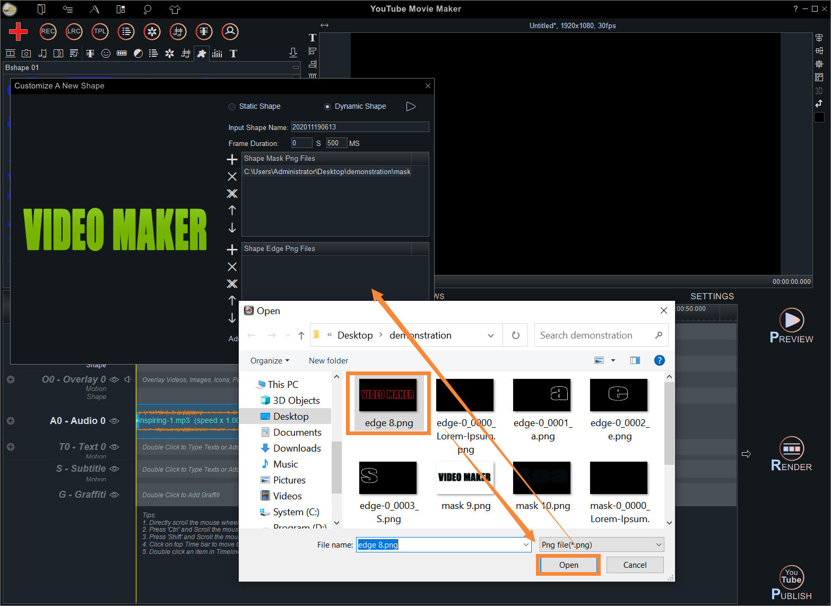The image size is (831, 606).
Task: Click the plus icon to add Shape Edge Png file
Action: [x=232, y=249]
